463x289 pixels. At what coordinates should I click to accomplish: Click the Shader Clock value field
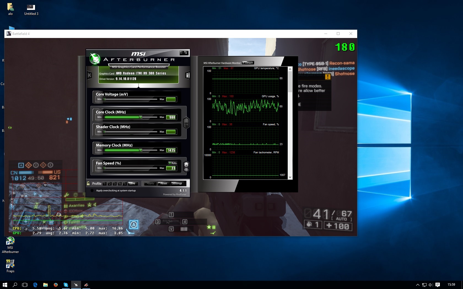point(171,132)
